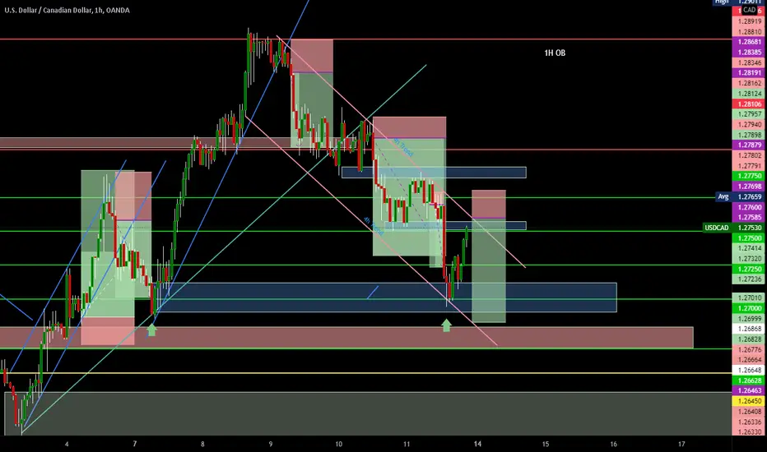Click the 1.28385 purple price label
Viewport: 767px width, 452px height.
(x=748, y=53)
